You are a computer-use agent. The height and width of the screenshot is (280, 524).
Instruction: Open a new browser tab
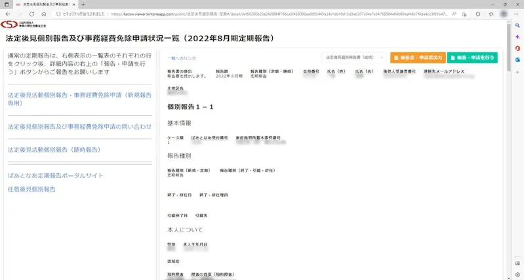[x=83, y=5]
